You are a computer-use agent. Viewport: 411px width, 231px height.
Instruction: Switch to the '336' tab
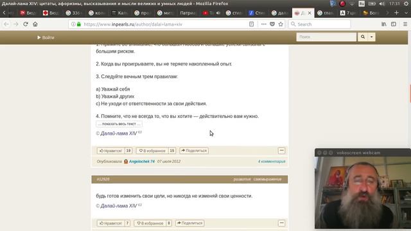pos(74,13)
